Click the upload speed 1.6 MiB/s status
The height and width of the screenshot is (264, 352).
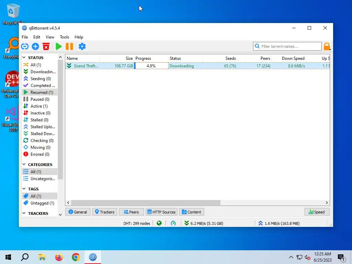click(x=279, y=223)
